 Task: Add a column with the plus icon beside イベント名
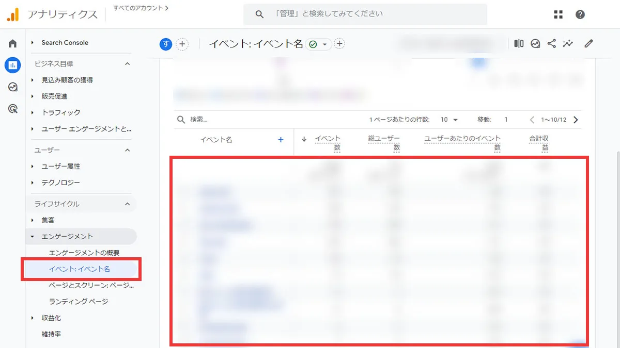[281, 139]
